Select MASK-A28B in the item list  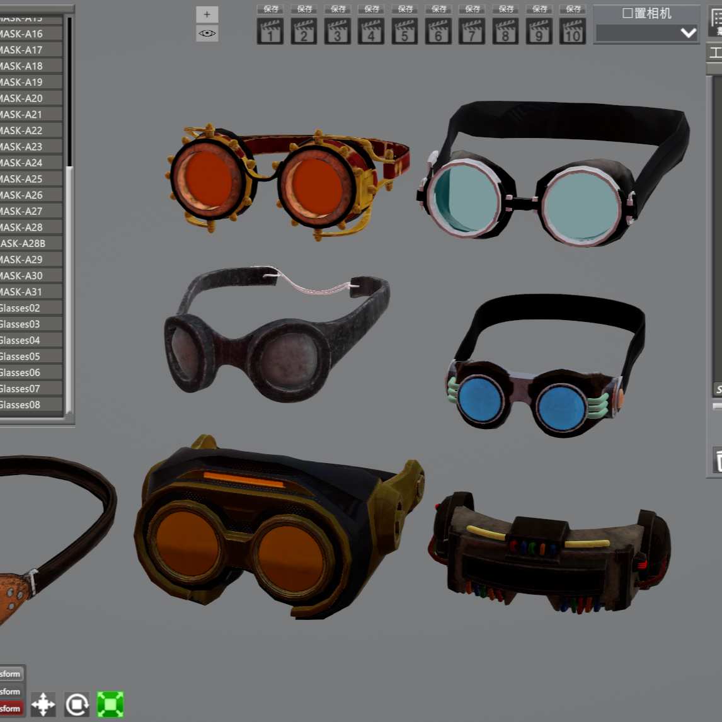point(31,243)
